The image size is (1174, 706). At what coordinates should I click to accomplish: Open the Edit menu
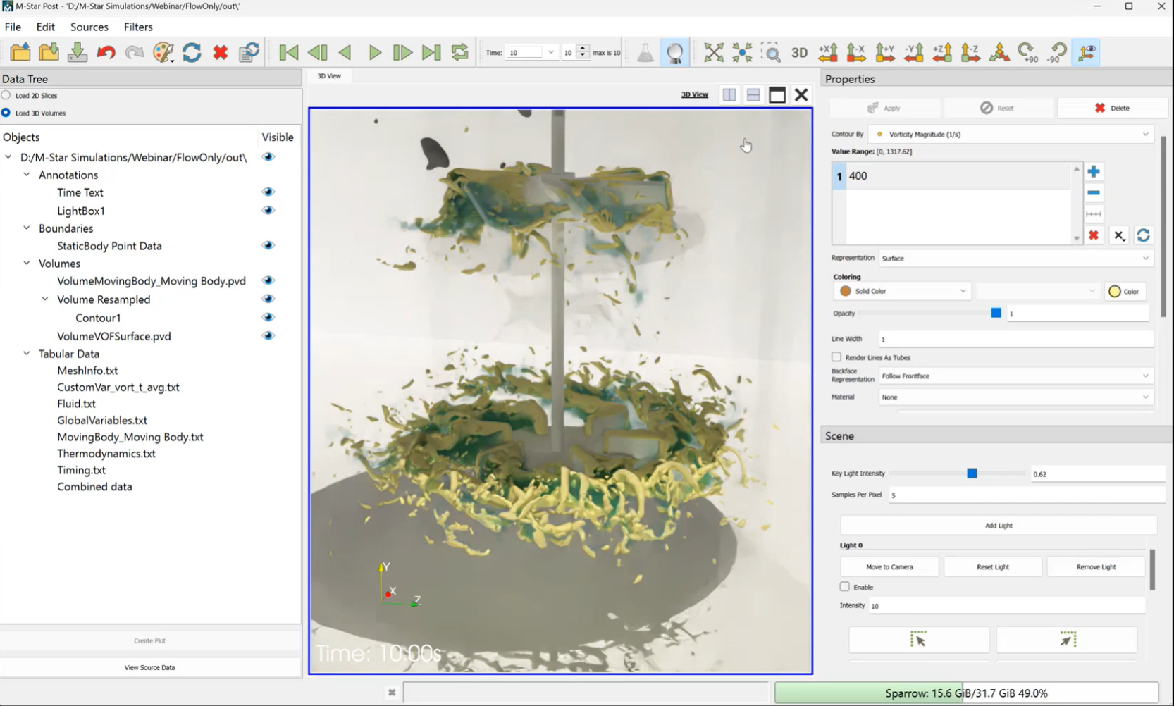[45, 27]
